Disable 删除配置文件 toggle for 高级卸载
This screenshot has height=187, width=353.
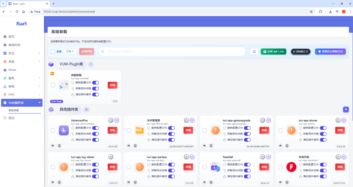tap(95, 82)
